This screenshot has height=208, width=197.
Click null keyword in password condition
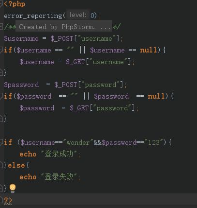tap(156, 96)
